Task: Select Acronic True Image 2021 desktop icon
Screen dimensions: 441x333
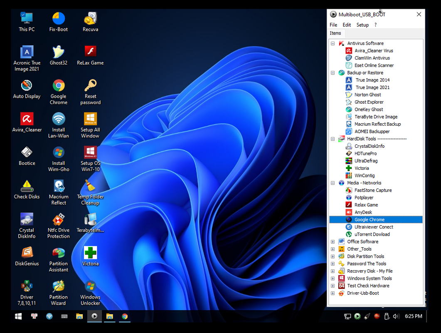Action: (x=27, y=58)
